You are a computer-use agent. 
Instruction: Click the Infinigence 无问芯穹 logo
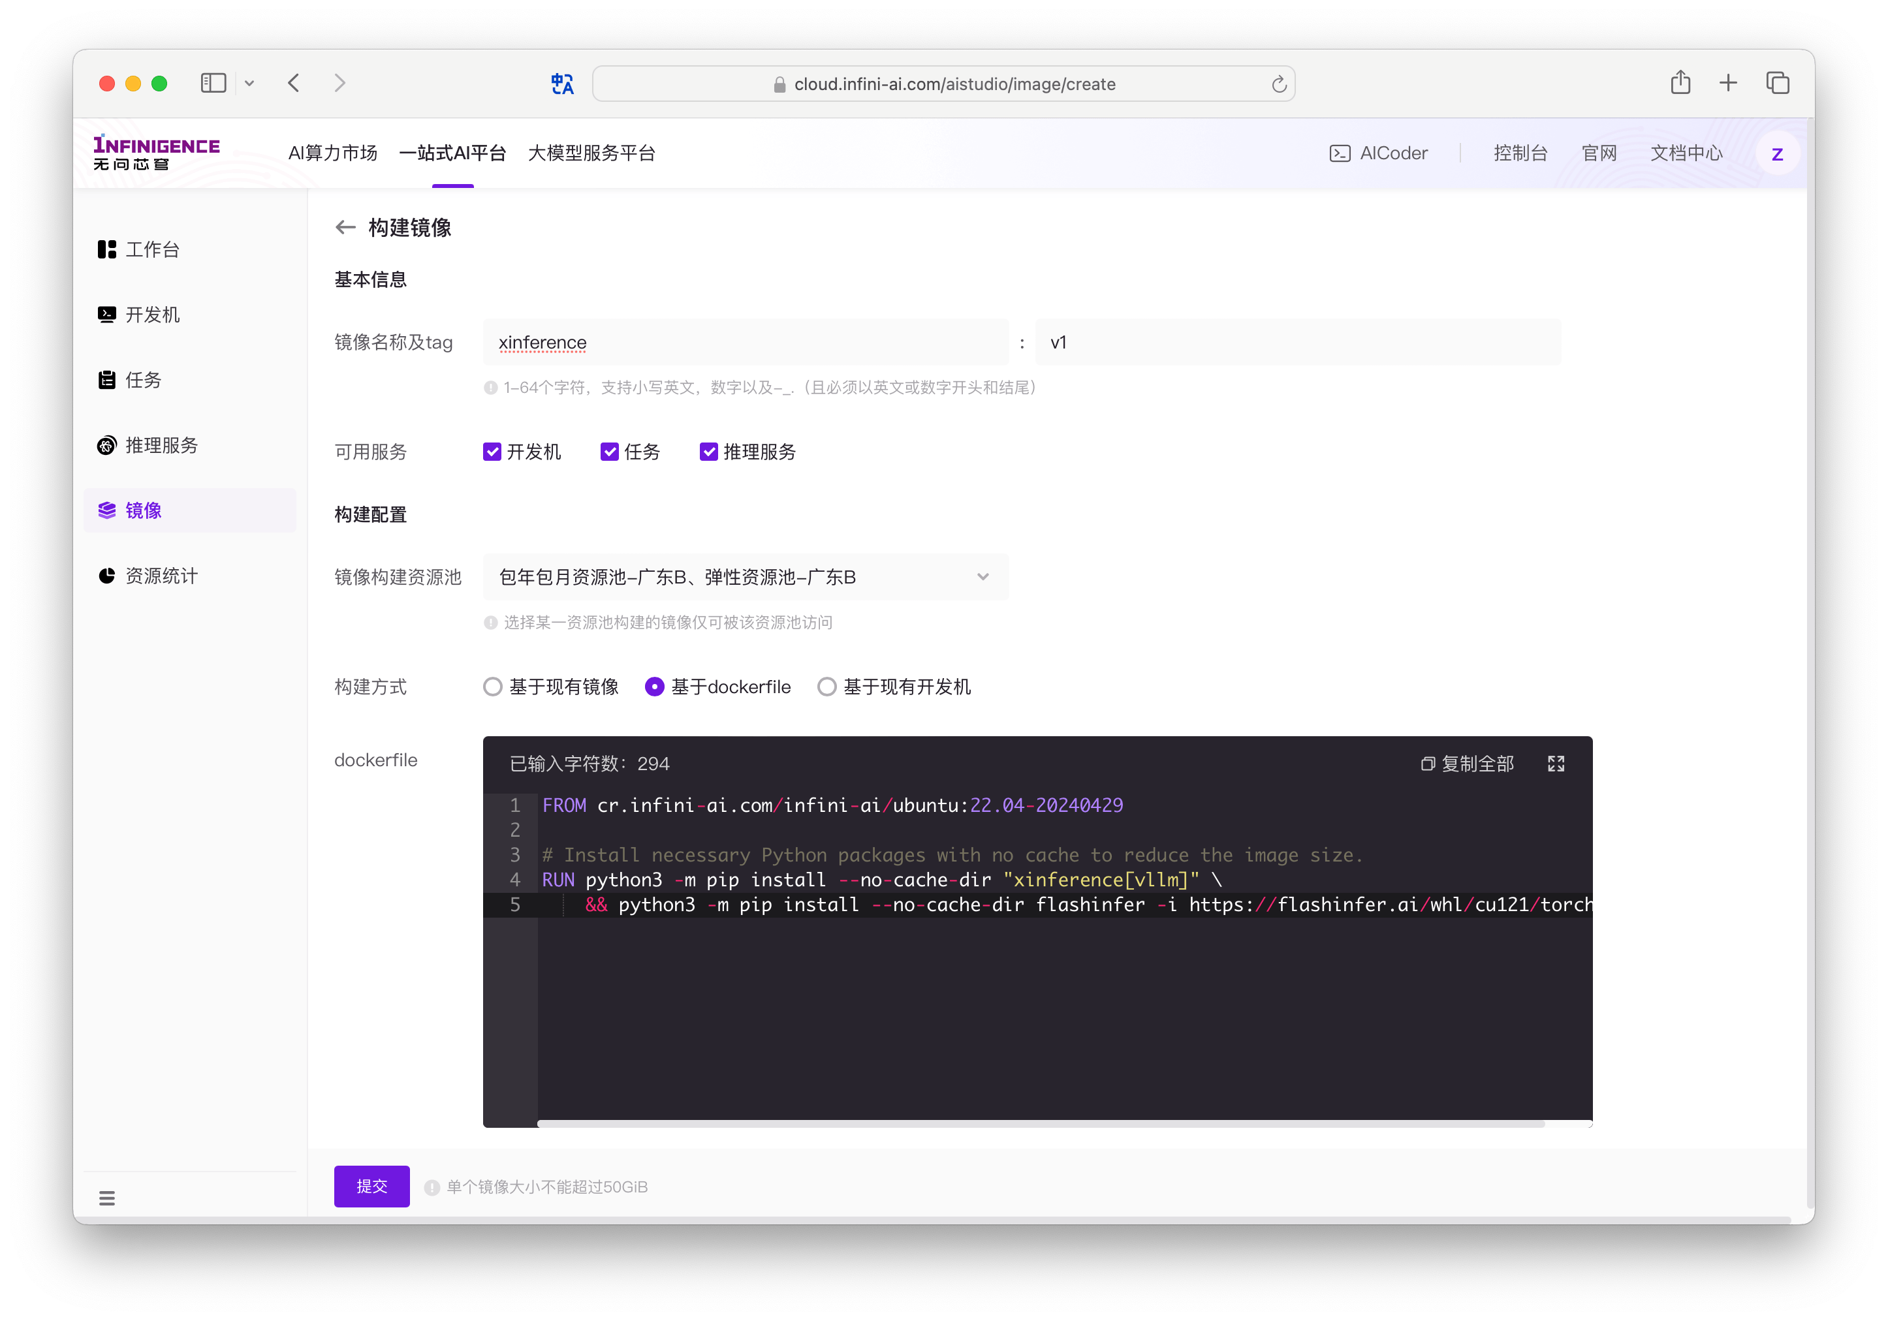tap(156, 153)
